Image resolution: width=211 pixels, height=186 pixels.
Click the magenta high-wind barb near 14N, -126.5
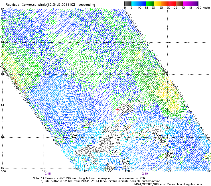tap(118, 110)
